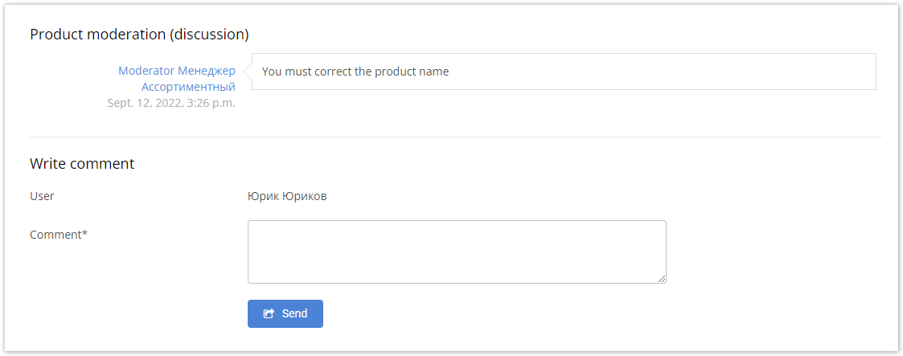
Task: Click the speech bubble pointer arrow
Action: pyautogui.click(x=248, y=72)
